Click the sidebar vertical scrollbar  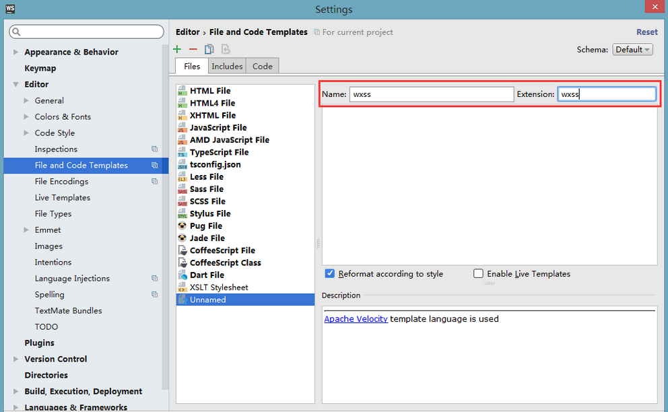[x=165, y=217]
